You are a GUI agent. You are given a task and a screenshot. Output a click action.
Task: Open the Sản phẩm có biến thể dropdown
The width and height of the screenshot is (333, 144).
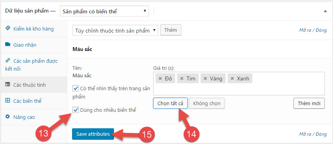click(104, 11)
